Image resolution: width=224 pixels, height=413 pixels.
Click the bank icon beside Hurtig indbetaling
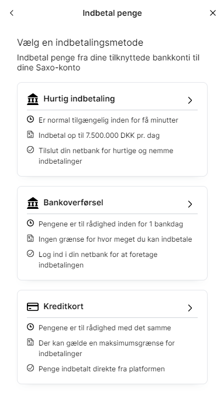click(33, 99)
